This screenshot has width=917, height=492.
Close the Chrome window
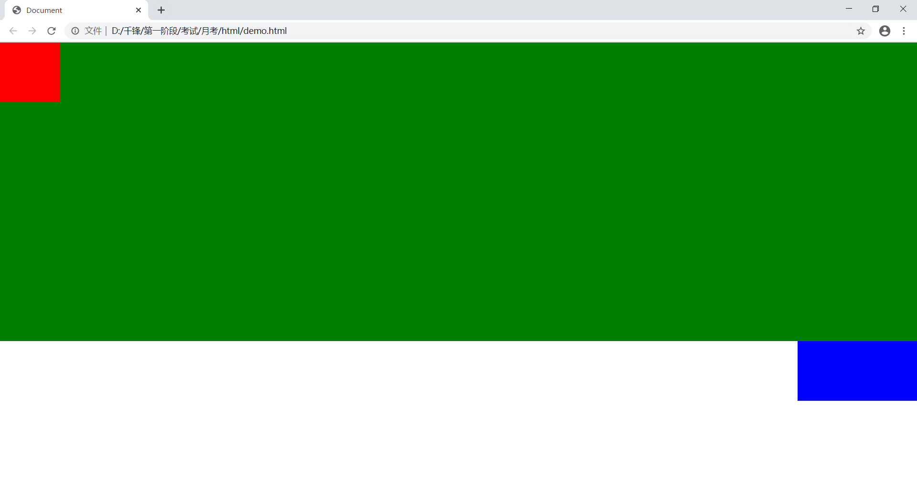coord(903,9)
